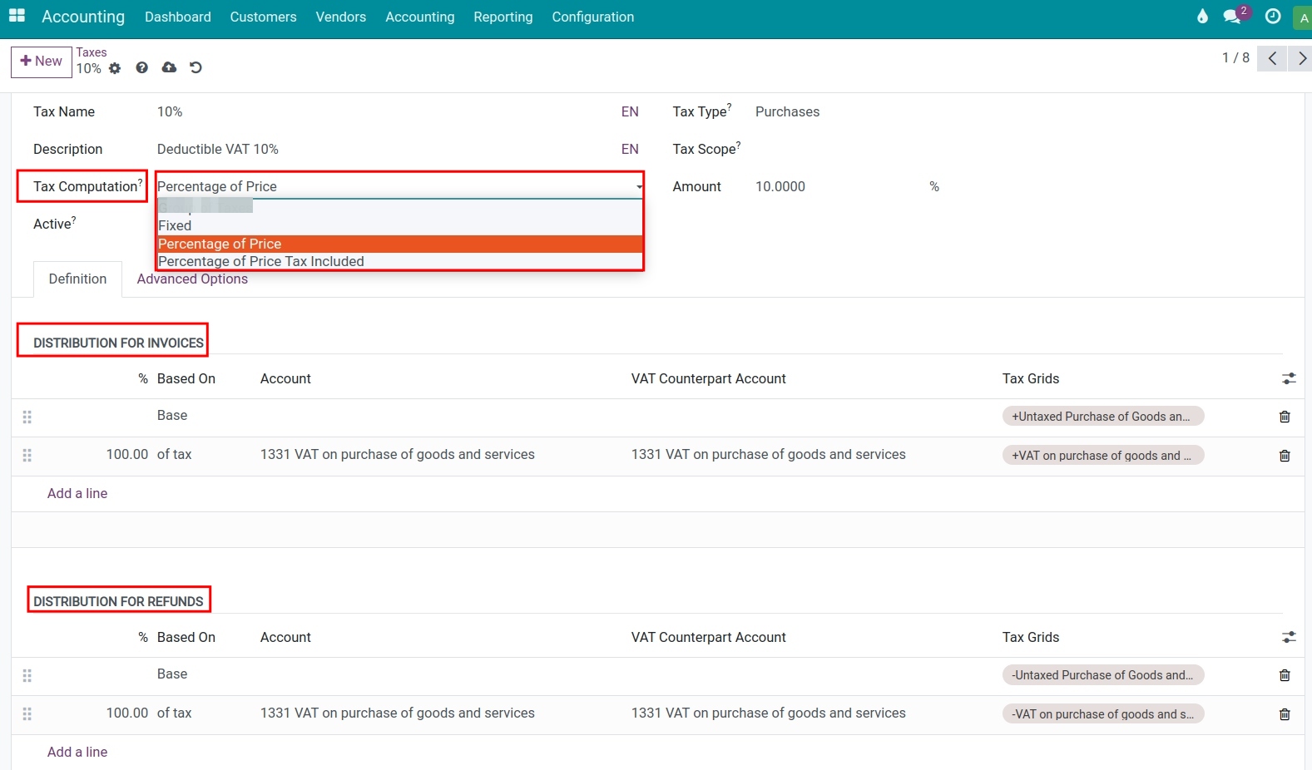Delete the Base row in invoice distribution
This screenshot has width=1312, height=770.
[x=1285, y=417]
